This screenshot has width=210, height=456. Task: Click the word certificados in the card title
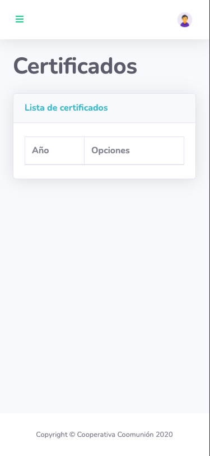(84, 108)
